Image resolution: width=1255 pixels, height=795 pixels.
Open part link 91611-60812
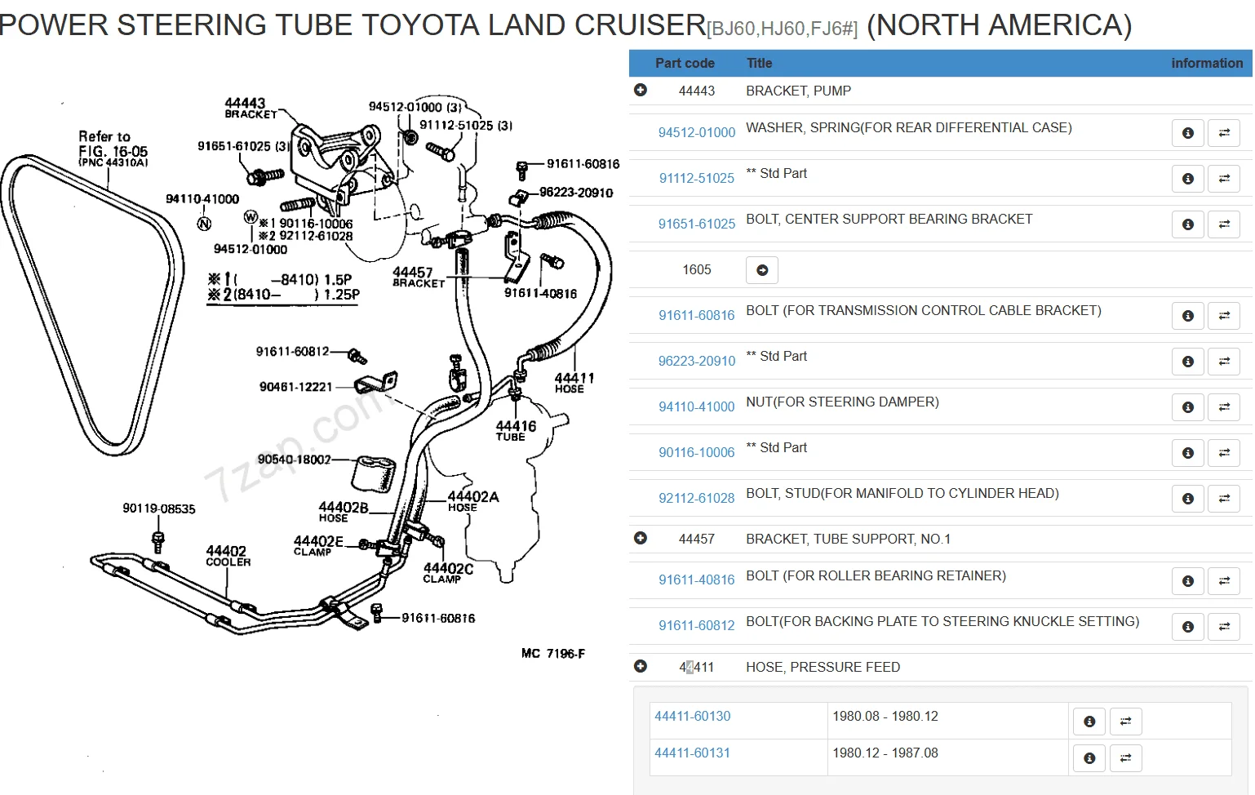(x=697, y=625)
